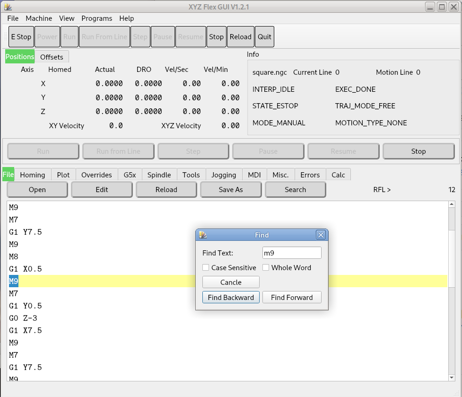462x397 pixels.
Task: Click the Save As button
Action: point(231,190)
